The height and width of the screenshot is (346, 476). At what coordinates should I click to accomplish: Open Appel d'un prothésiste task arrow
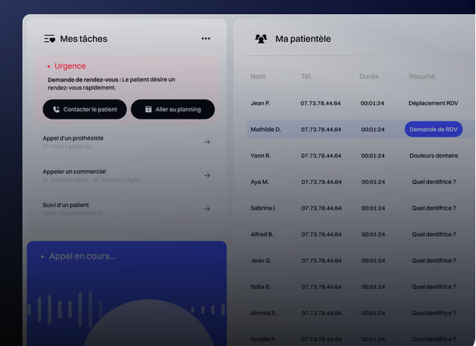tap(207, 142)
